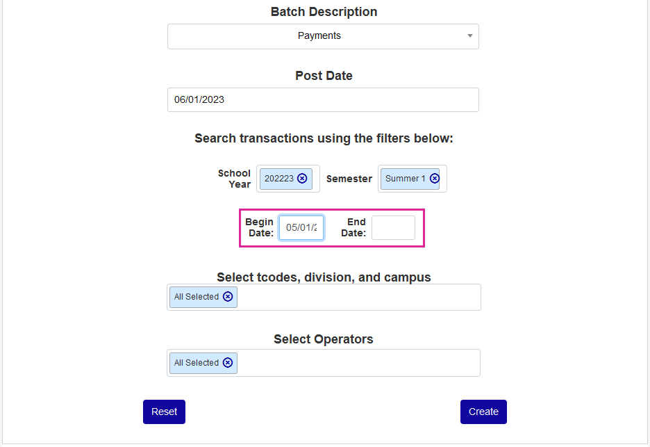This screenshot has width=650, height=447.
Task: Remove the 202223 school year tag
Action: 302,178
